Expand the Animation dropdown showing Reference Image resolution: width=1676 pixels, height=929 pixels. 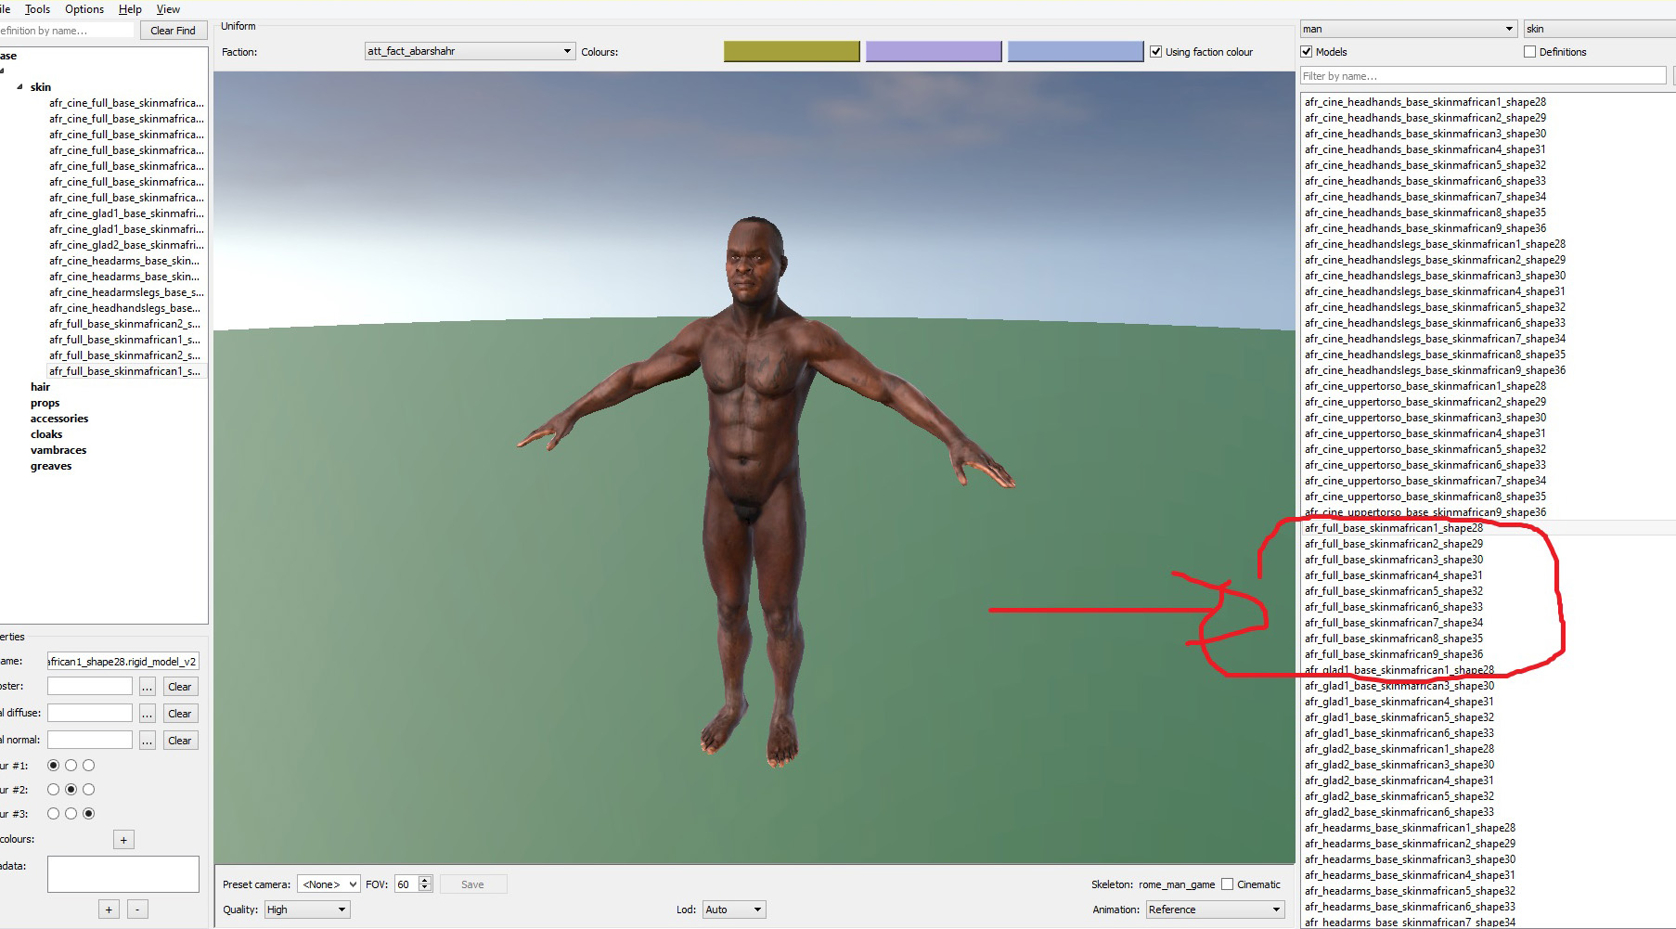click(x=1214, y=910)
